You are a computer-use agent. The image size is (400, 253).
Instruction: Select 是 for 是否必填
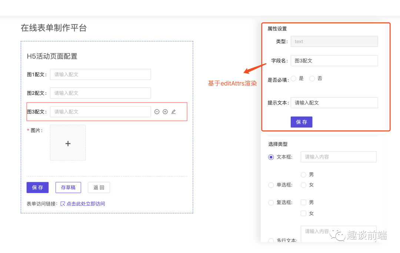294,79
